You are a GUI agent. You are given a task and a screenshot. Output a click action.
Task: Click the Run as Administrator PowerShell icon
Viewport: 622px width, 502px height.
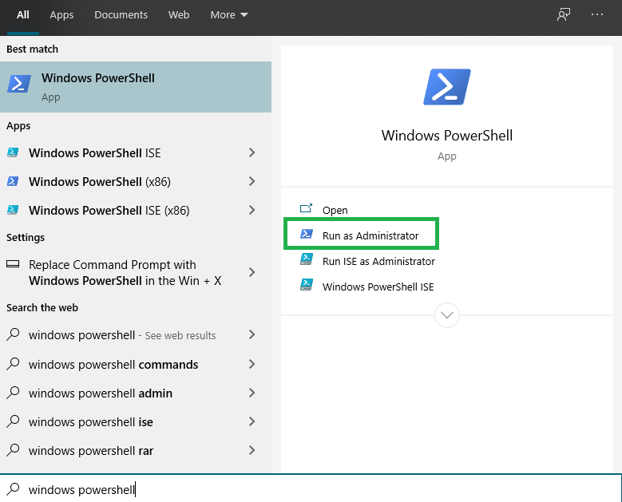click(307, 234)
